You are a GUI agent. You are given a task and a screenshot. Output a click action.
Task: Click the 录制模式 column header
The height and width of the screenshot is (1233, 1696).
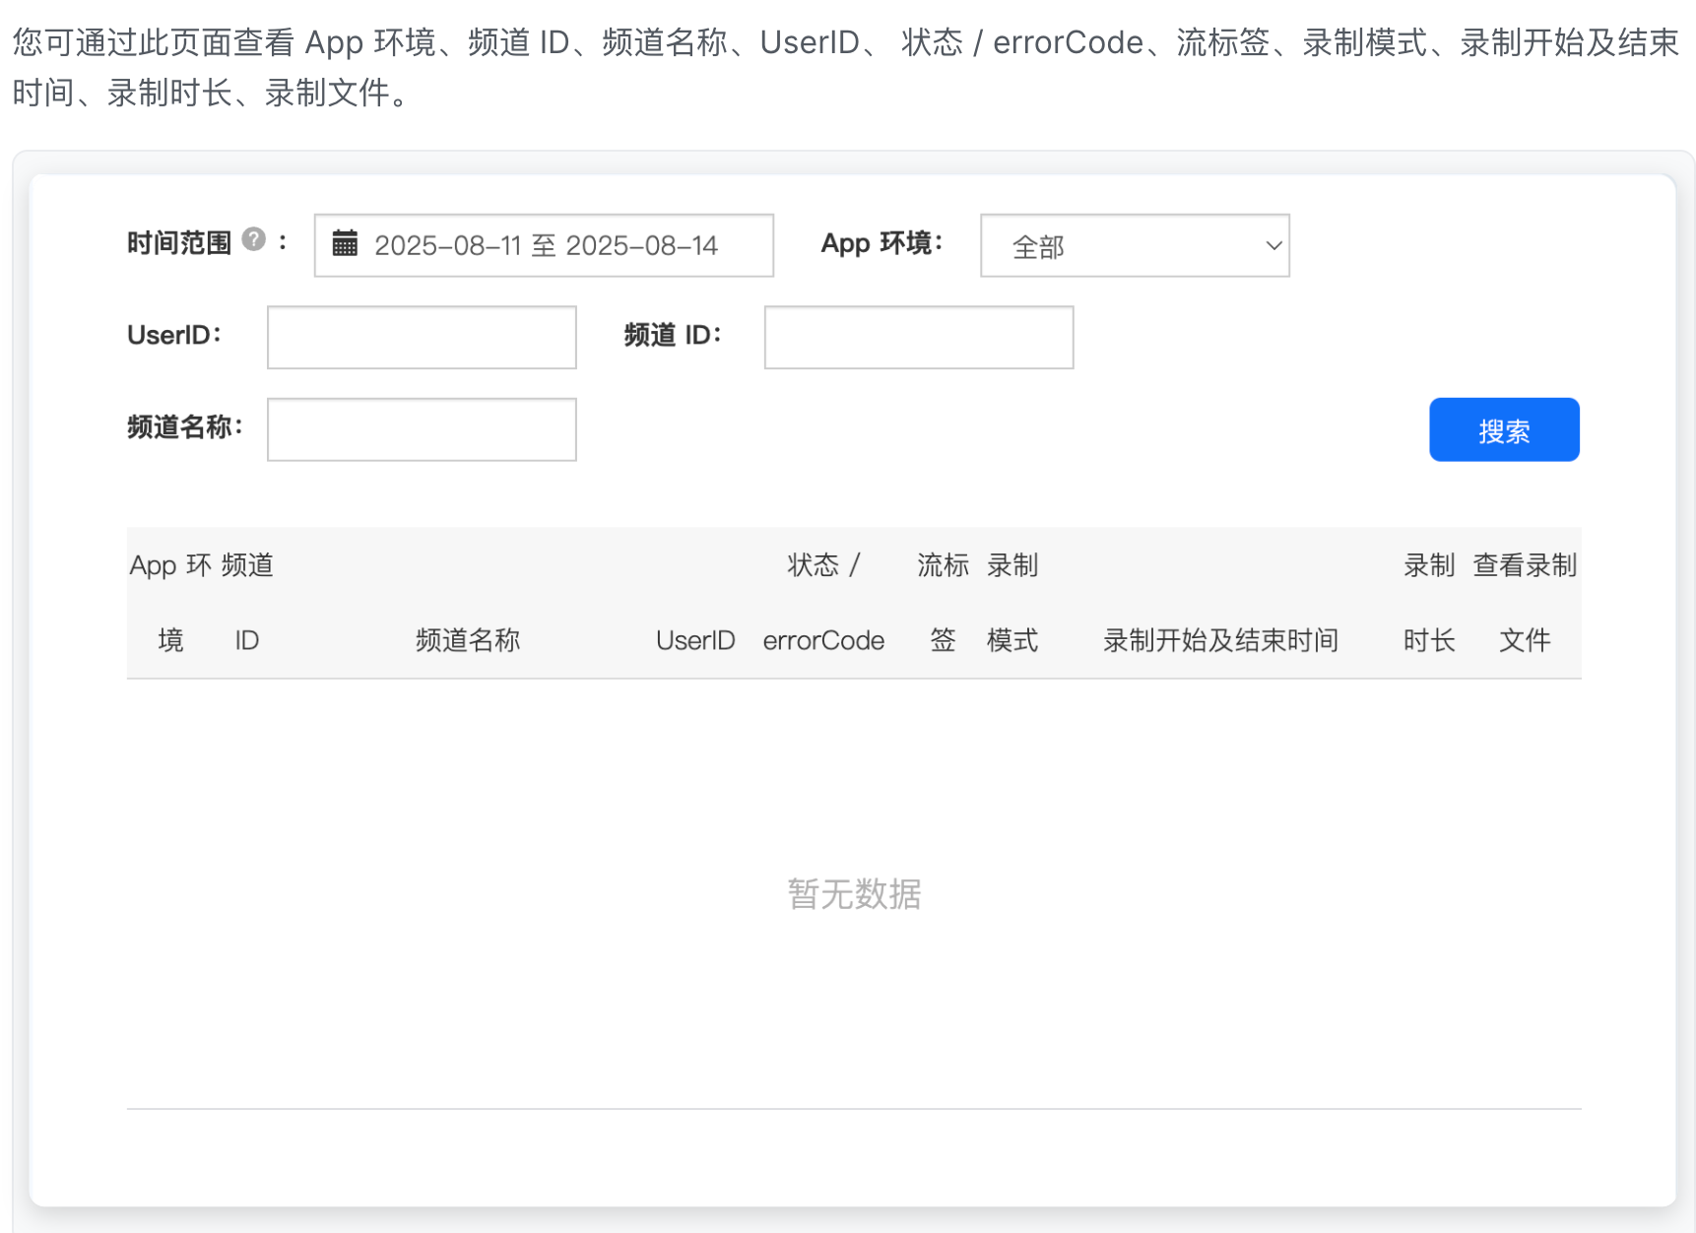point(1012,602)
